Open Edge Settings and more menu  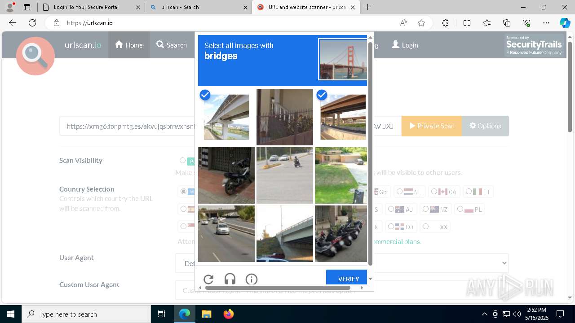pos(546,23)
